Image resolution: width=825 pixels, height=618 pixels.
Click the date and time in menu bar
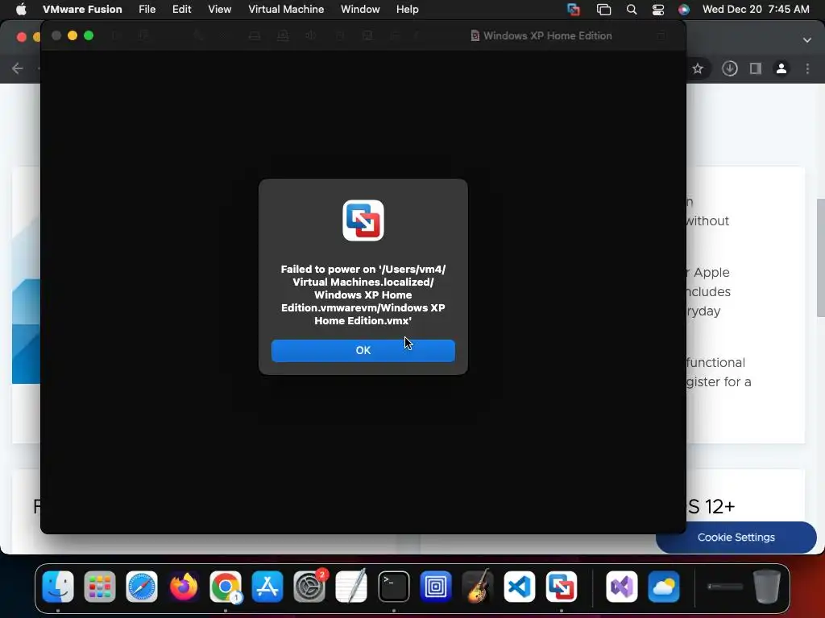[756, 9]
